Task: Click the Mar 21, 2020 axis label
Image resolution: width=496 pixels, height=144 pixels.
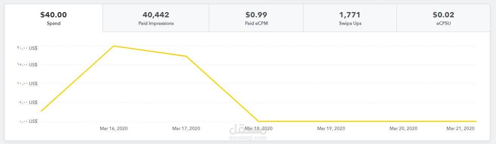Action: pyautogui.click(x=460, y=129)
